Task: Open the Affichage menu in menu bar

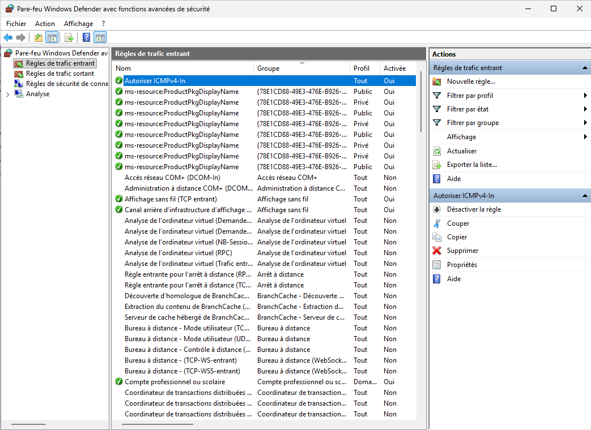Action: pyautogui.click(x=78, y=24)
